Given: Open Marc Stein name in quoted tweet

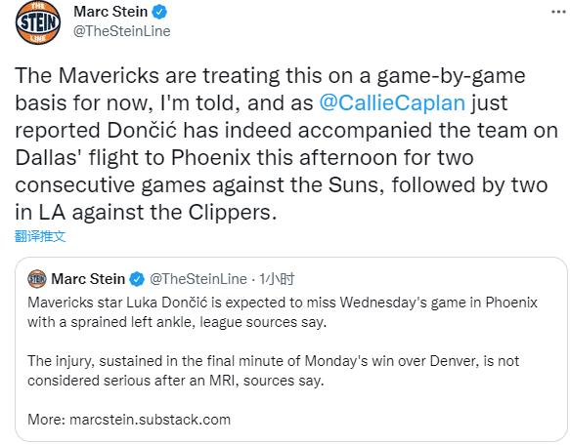Looking at the screenshot, I should point(88,279).
